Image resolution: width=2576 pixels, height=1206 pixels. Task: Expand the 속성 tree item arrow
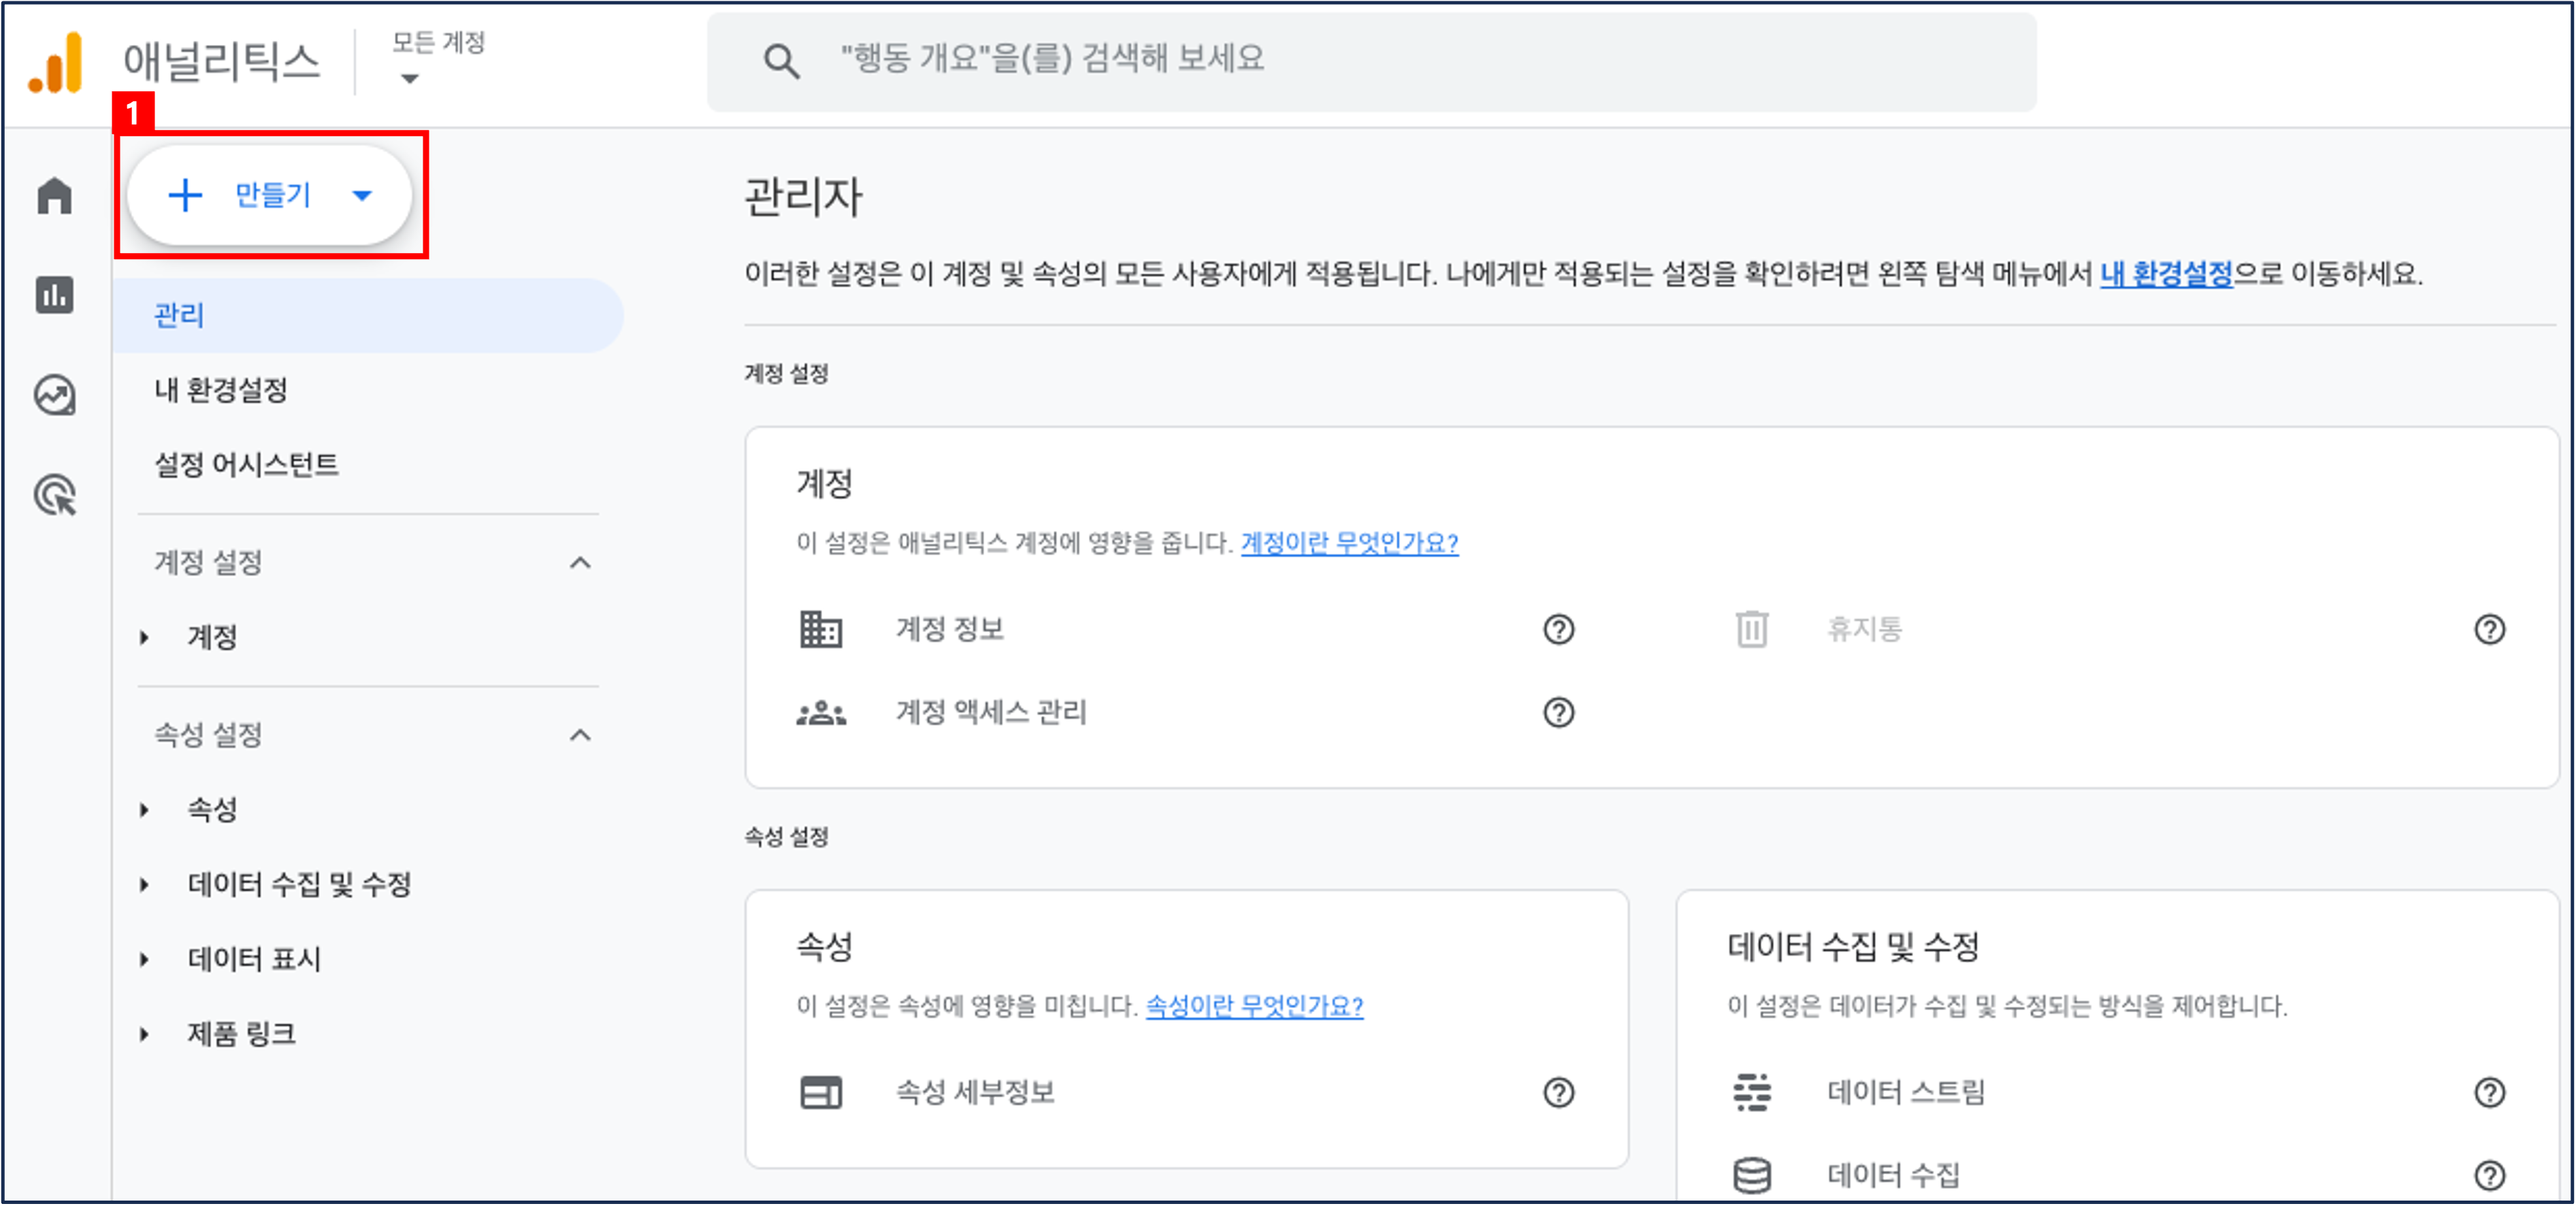click(145, 809)
